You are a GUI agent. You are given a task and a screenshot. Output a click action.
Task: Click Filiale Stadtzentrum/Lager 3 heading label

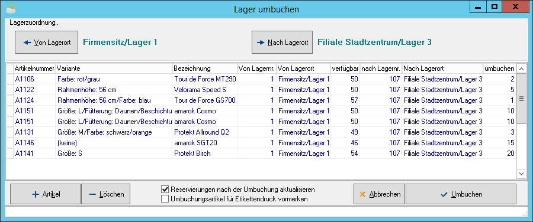click(374, 43)
